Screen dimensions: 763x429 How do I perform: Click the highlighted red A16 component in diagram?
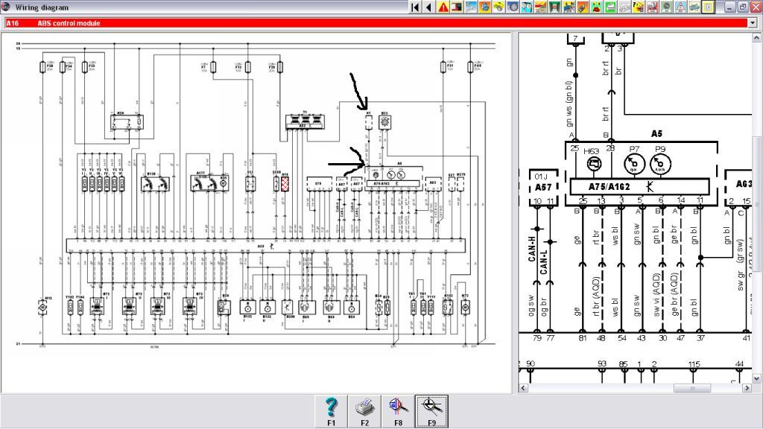click(x=285, y=183)
